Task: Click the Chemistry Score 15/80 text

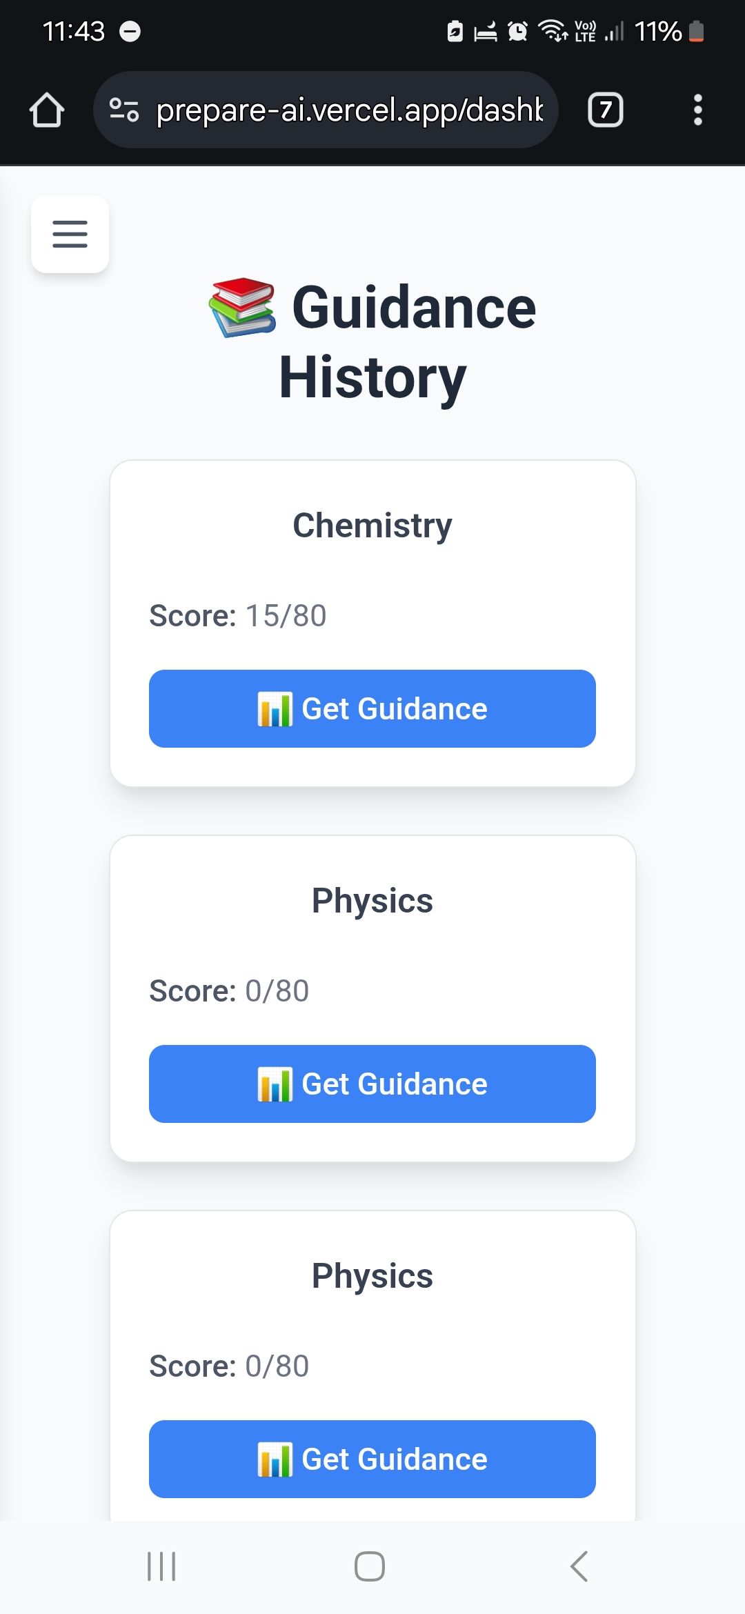Action: point(238,615)
